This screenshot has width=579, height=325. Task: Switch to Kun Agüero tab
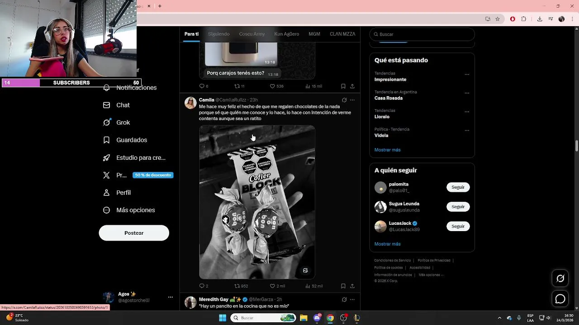(287, 34)
